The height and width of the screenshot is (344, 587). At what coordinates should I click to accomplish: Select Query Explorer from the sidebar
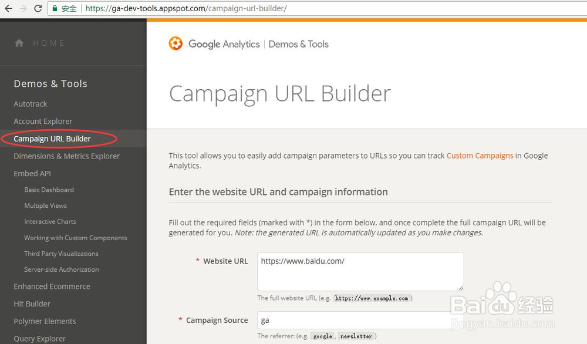click(x=39, y=338)
